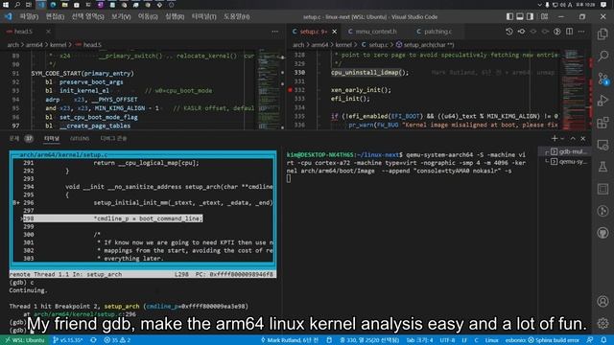Click the kernel breadcrumb in head.S editor
This screenshot has width=614, height=345.
point(58,45)
